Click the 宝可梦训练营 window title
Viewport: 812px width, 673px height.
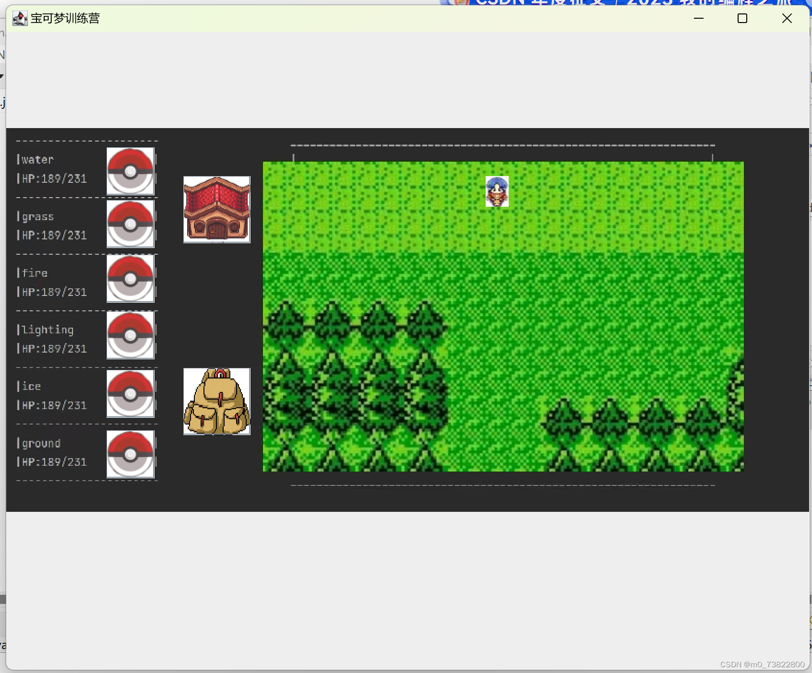(65, 18)
